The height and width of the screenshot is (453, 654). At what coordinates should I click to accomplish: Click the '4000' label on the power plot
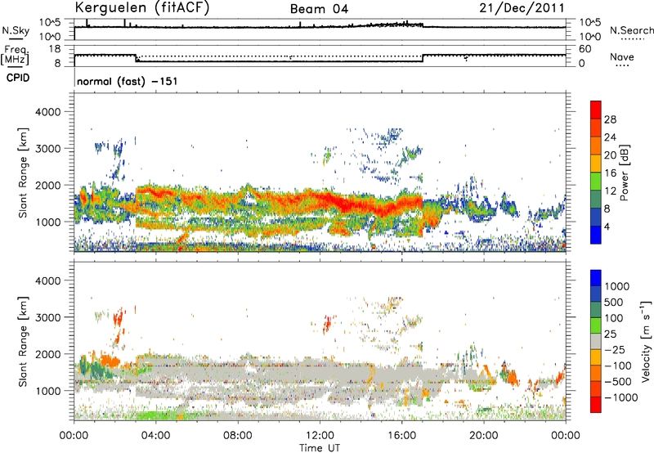pos(48,112)
